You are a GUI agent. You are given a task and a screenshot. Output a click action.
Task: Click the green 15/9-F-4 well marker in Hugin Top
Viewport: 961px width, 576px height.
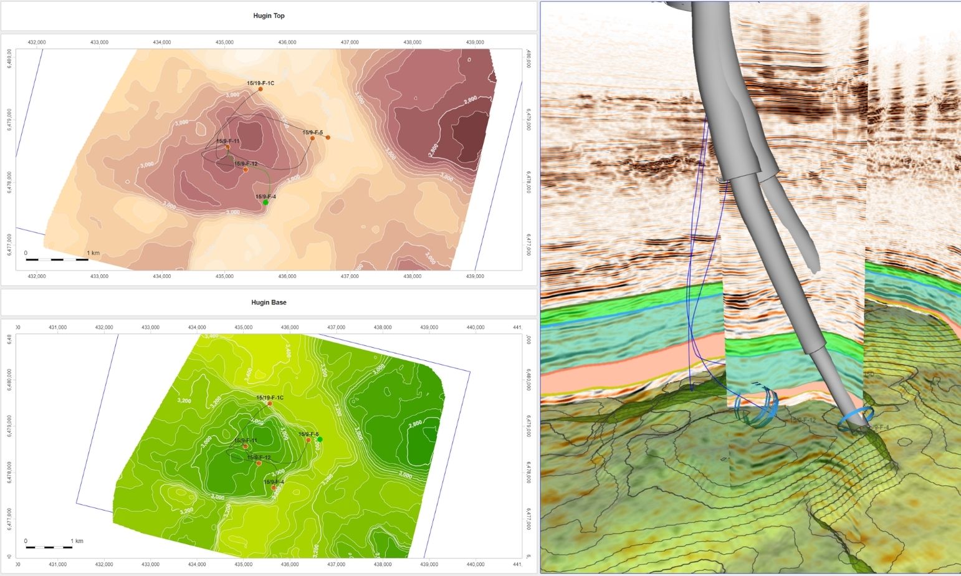tap(265, 203)
